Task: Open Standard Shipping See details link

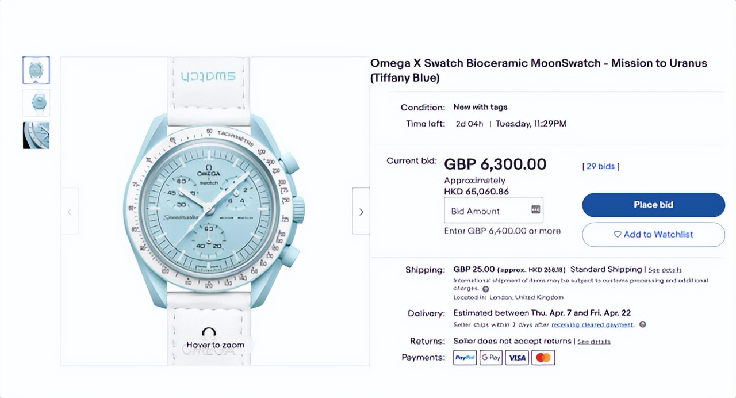Action: click(666, 269)
